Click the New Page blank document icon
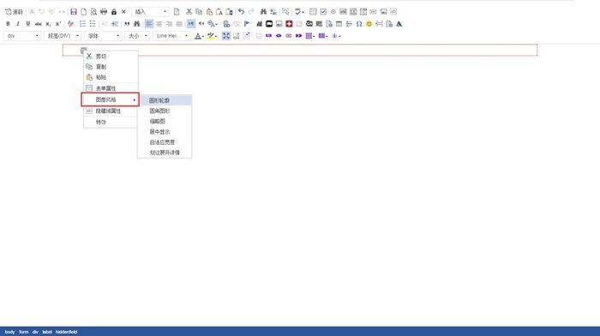The image size is (600, 336). coord(83,12)
